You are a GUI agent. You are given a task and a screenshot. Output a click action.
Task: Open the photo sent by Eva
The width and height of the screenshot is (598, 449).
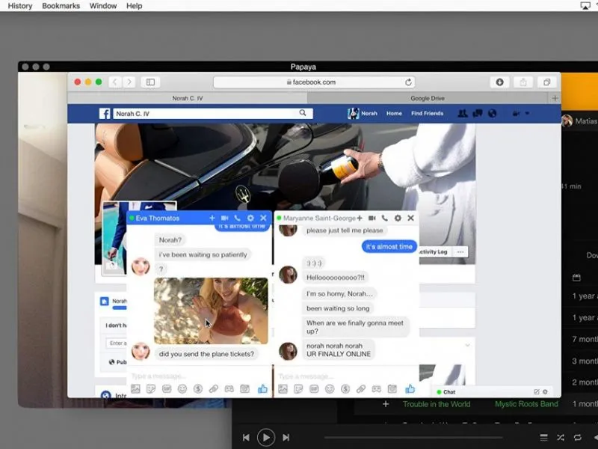click(211, 311)
